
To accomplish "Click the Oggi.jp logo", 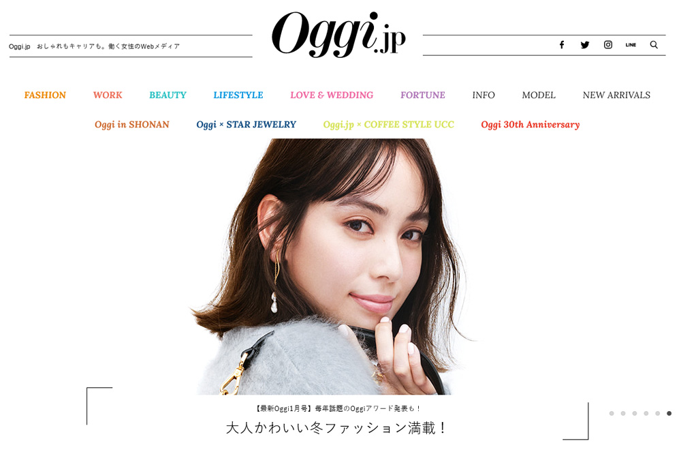I will [x=338, y=35].
